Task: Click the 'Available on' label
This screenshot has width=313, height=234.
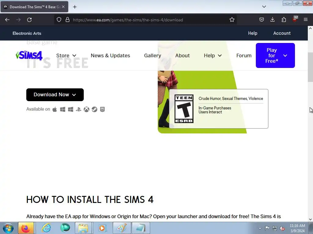Action: 38,109
